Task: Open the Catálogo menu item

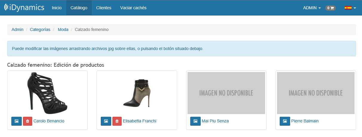Action: coord(79,8)
